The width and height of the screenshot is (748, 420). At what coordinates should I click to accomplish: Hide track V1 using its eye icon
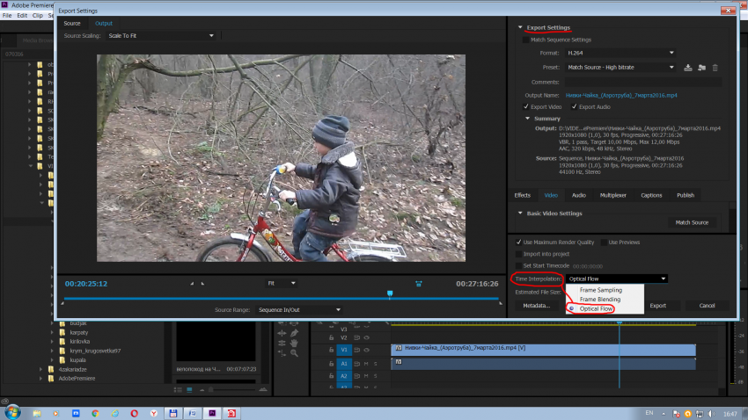pos(367,350)
